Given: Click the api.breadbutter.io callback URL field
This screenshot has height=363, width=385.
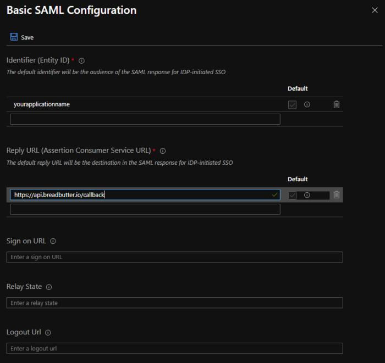Looking at the screenshot, I should click(145, 194).
